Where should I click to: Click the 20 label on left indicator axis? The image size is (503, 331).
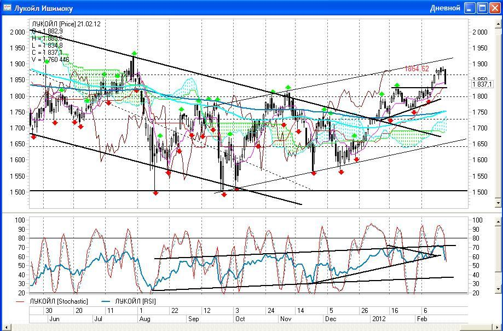click(x=21, y=293)
